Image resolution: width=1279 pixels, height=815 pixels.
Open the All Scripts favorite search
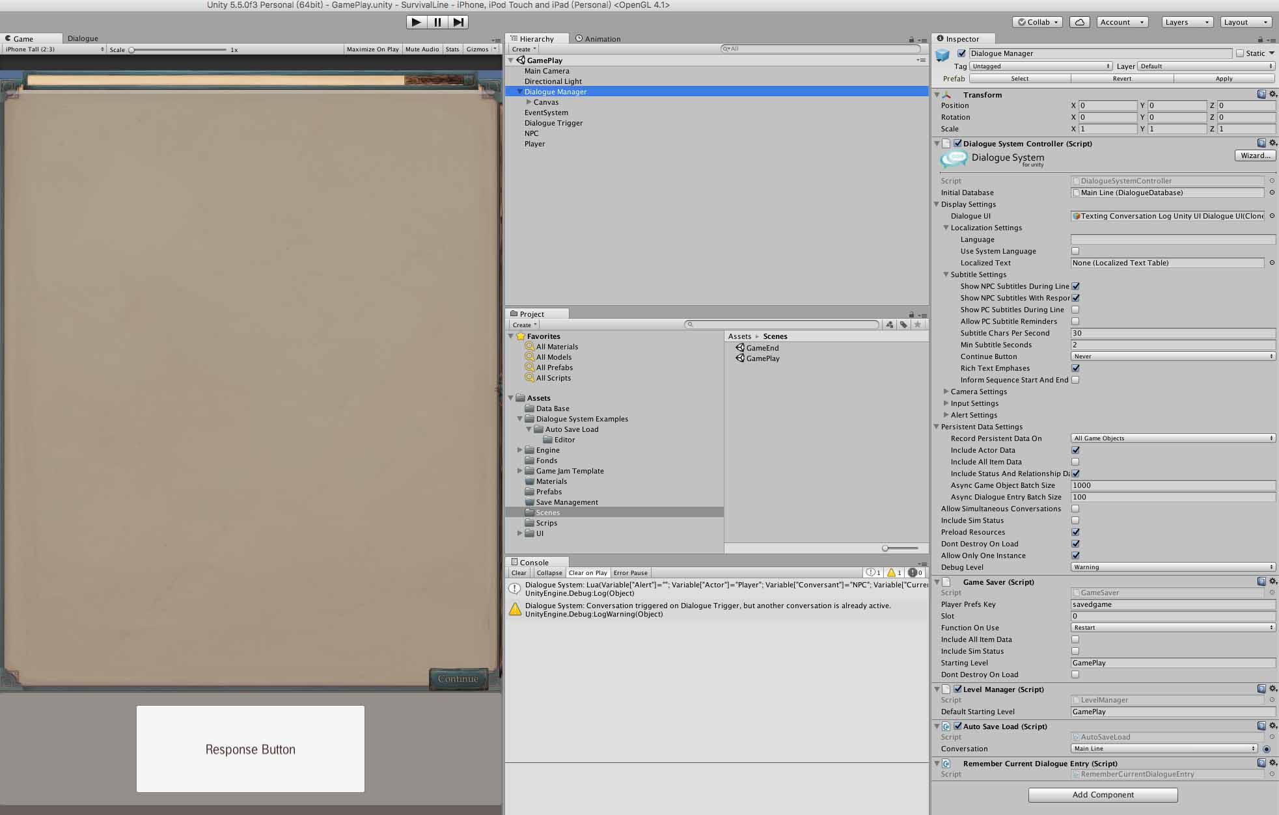[x=548, y=378]
